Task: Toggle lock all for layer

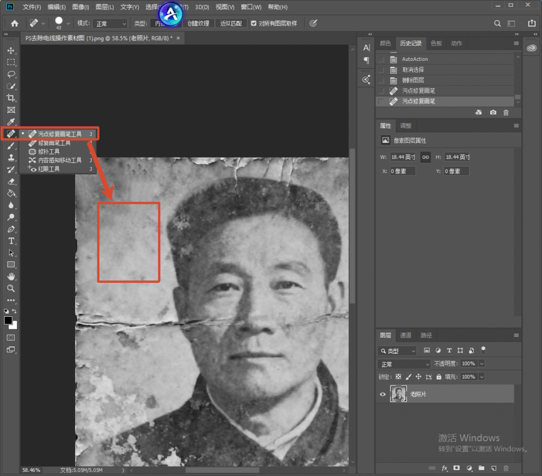Action: pos(439,377)
